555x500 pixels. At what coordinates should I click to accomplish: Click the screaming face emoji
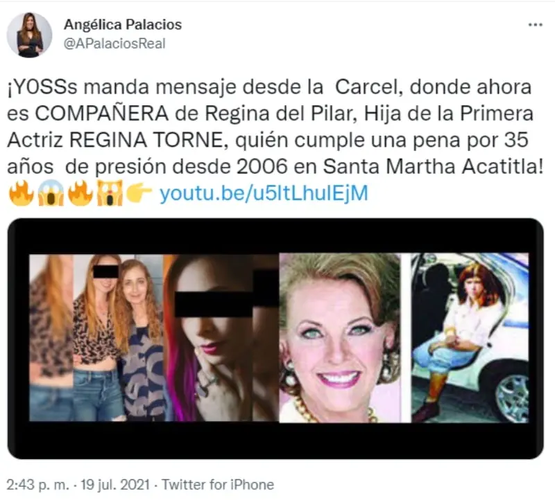click(x=51, y=193)
